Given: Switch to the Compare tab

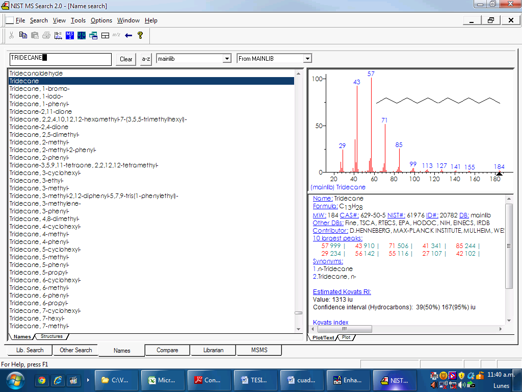Looking at the screenshot, I should pyautogui.click(x=167, y=350).
